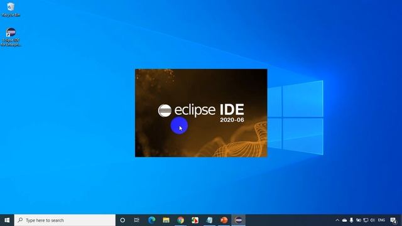The height and width of the screenshot is (226, 402).
Task: Open the Windows Start menu
Action: [x=7, y=220]
